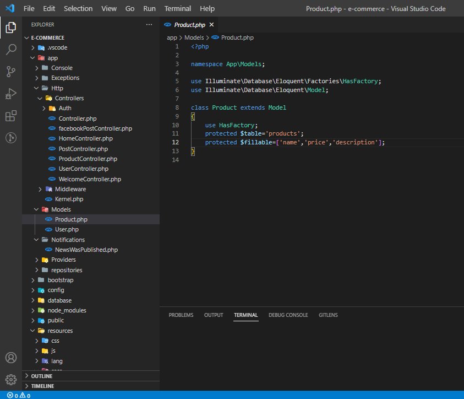This screenshot has height=399, width=464.
Task: Open Explorer more actions ellipsis
Action: coord(149,25)
